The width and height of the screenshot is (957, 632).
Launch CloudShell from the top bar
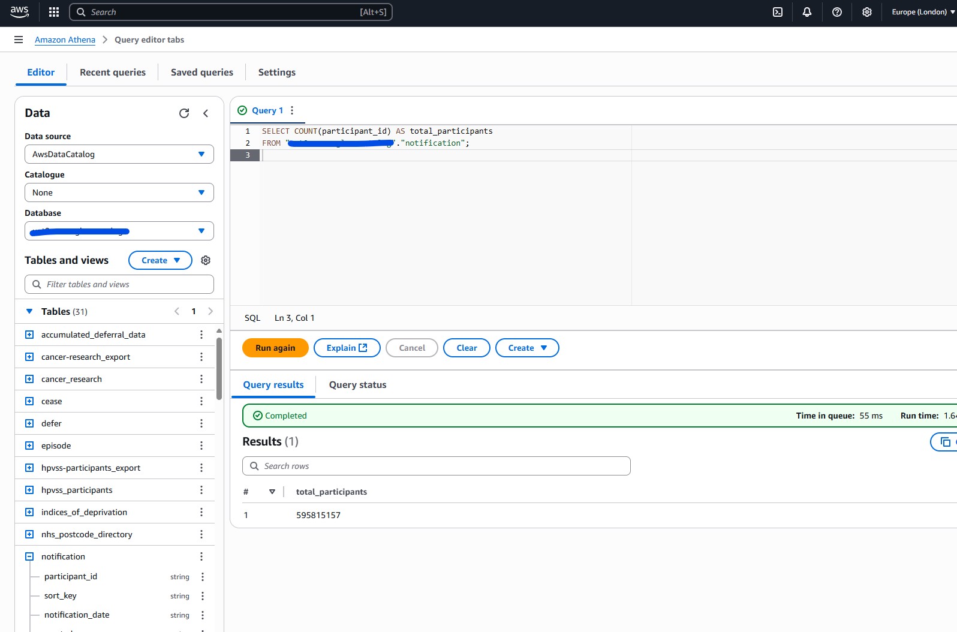[x=778, y=12]
